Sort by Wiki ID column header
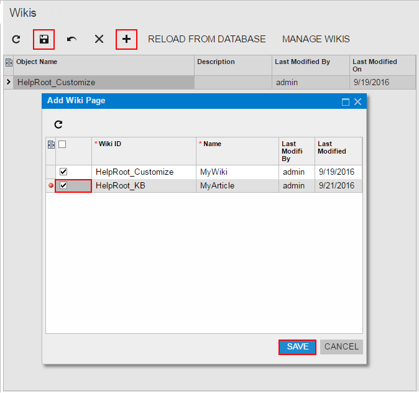This screenshot has width=419, height=393. coord(144,144)
